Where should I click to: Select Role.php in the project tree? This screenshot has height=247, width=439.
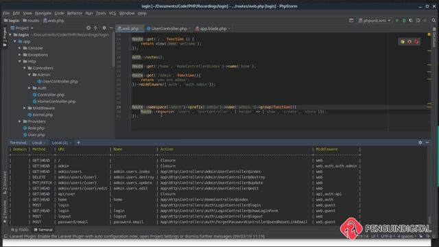click(x=34, y=128)
